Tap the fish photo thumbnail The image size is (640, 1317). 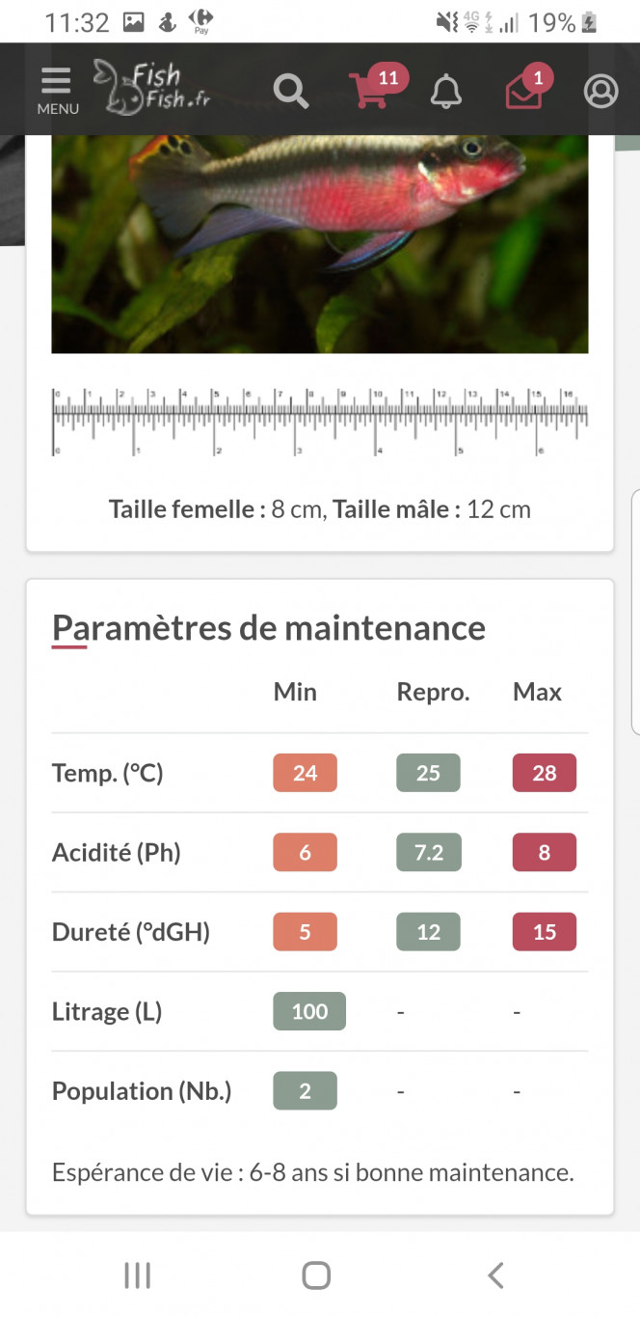[320, 244]
